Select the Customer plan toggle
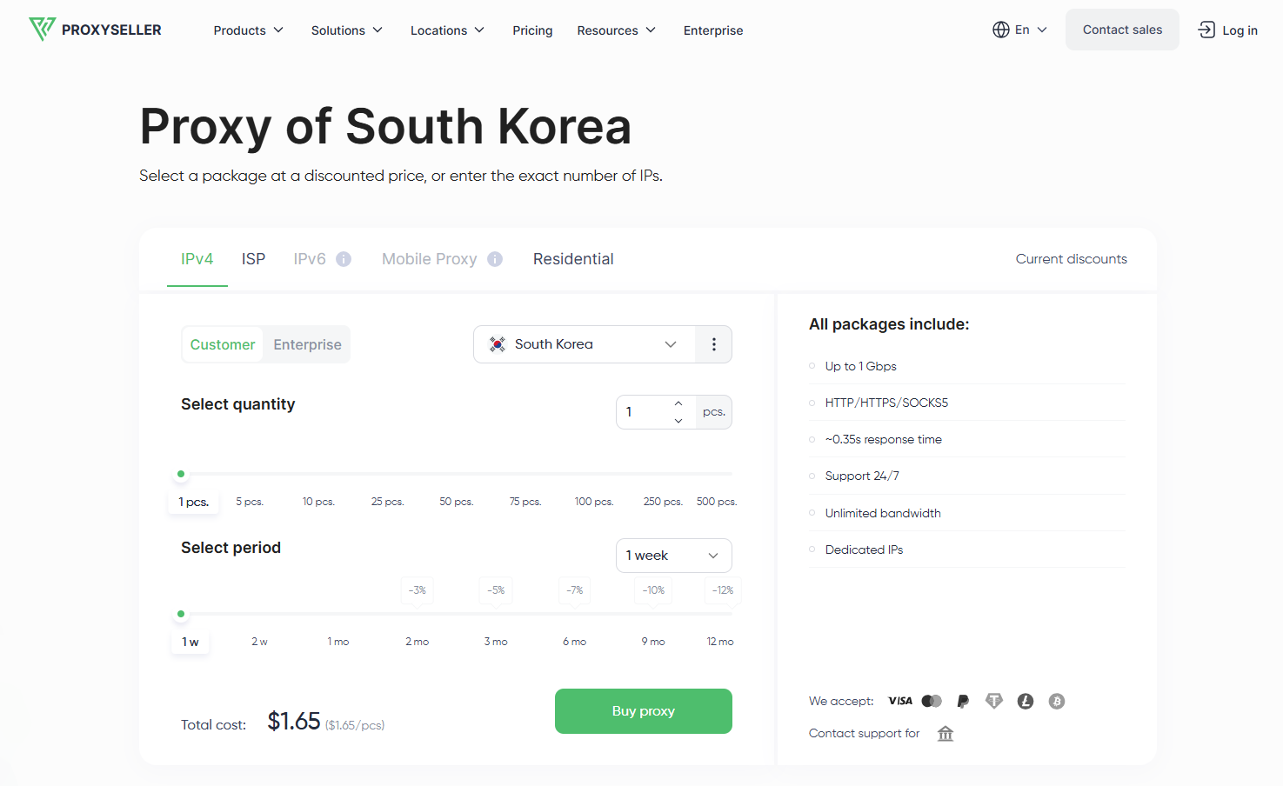1283x786 pixels. 223,344
